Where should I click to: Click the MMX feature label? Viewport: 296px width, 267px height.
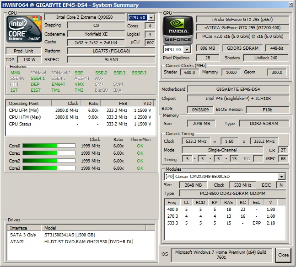coord(15,73)
